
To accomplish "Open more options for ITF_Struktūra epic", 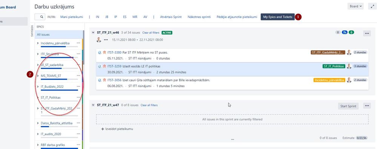I will click(78, 54).
